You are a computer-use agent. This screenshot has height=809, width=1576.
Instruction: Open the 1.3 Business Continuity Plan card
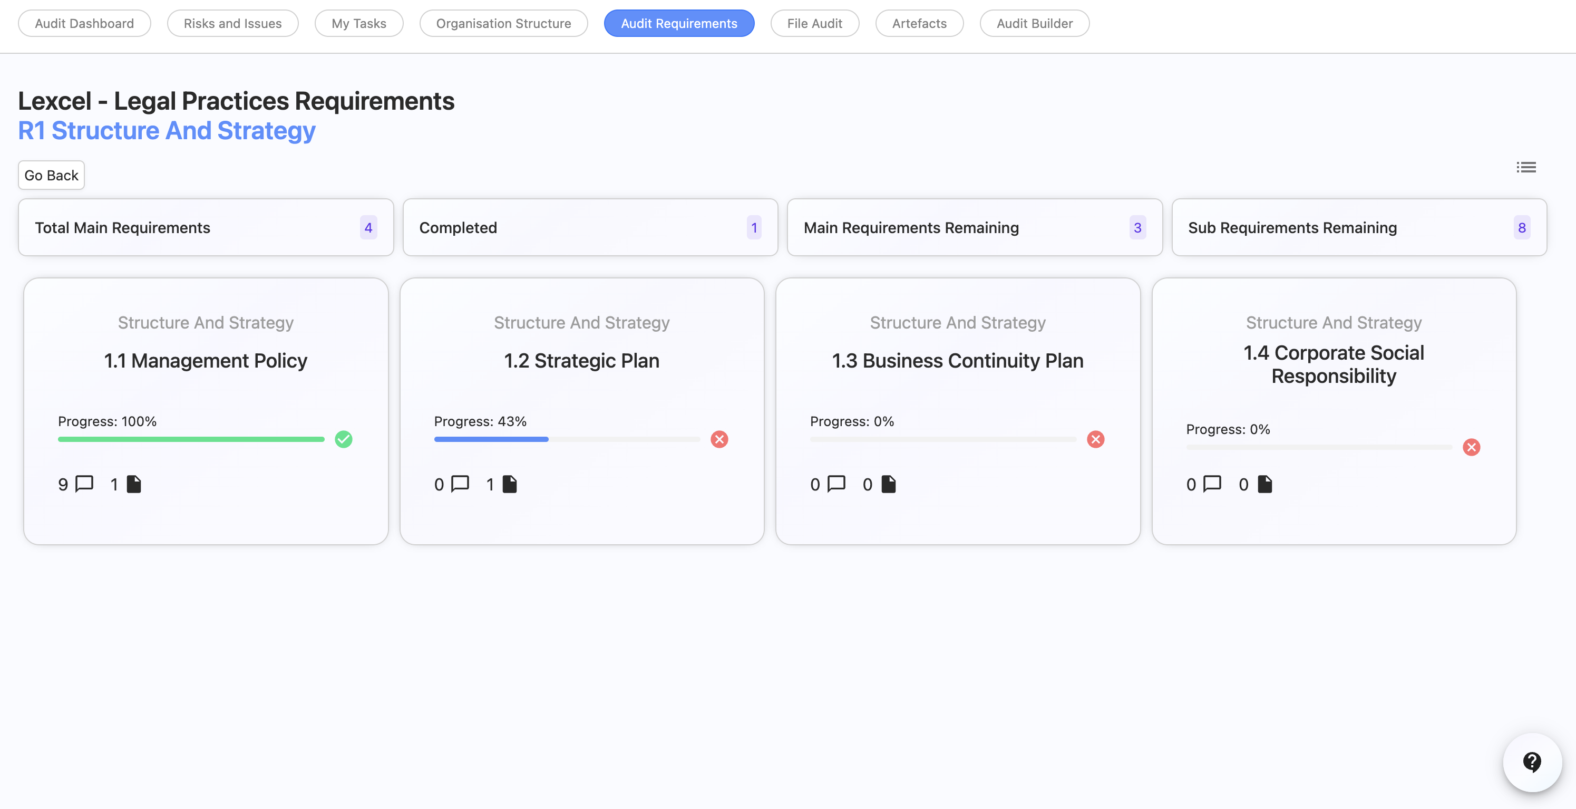tap(957, 360)
